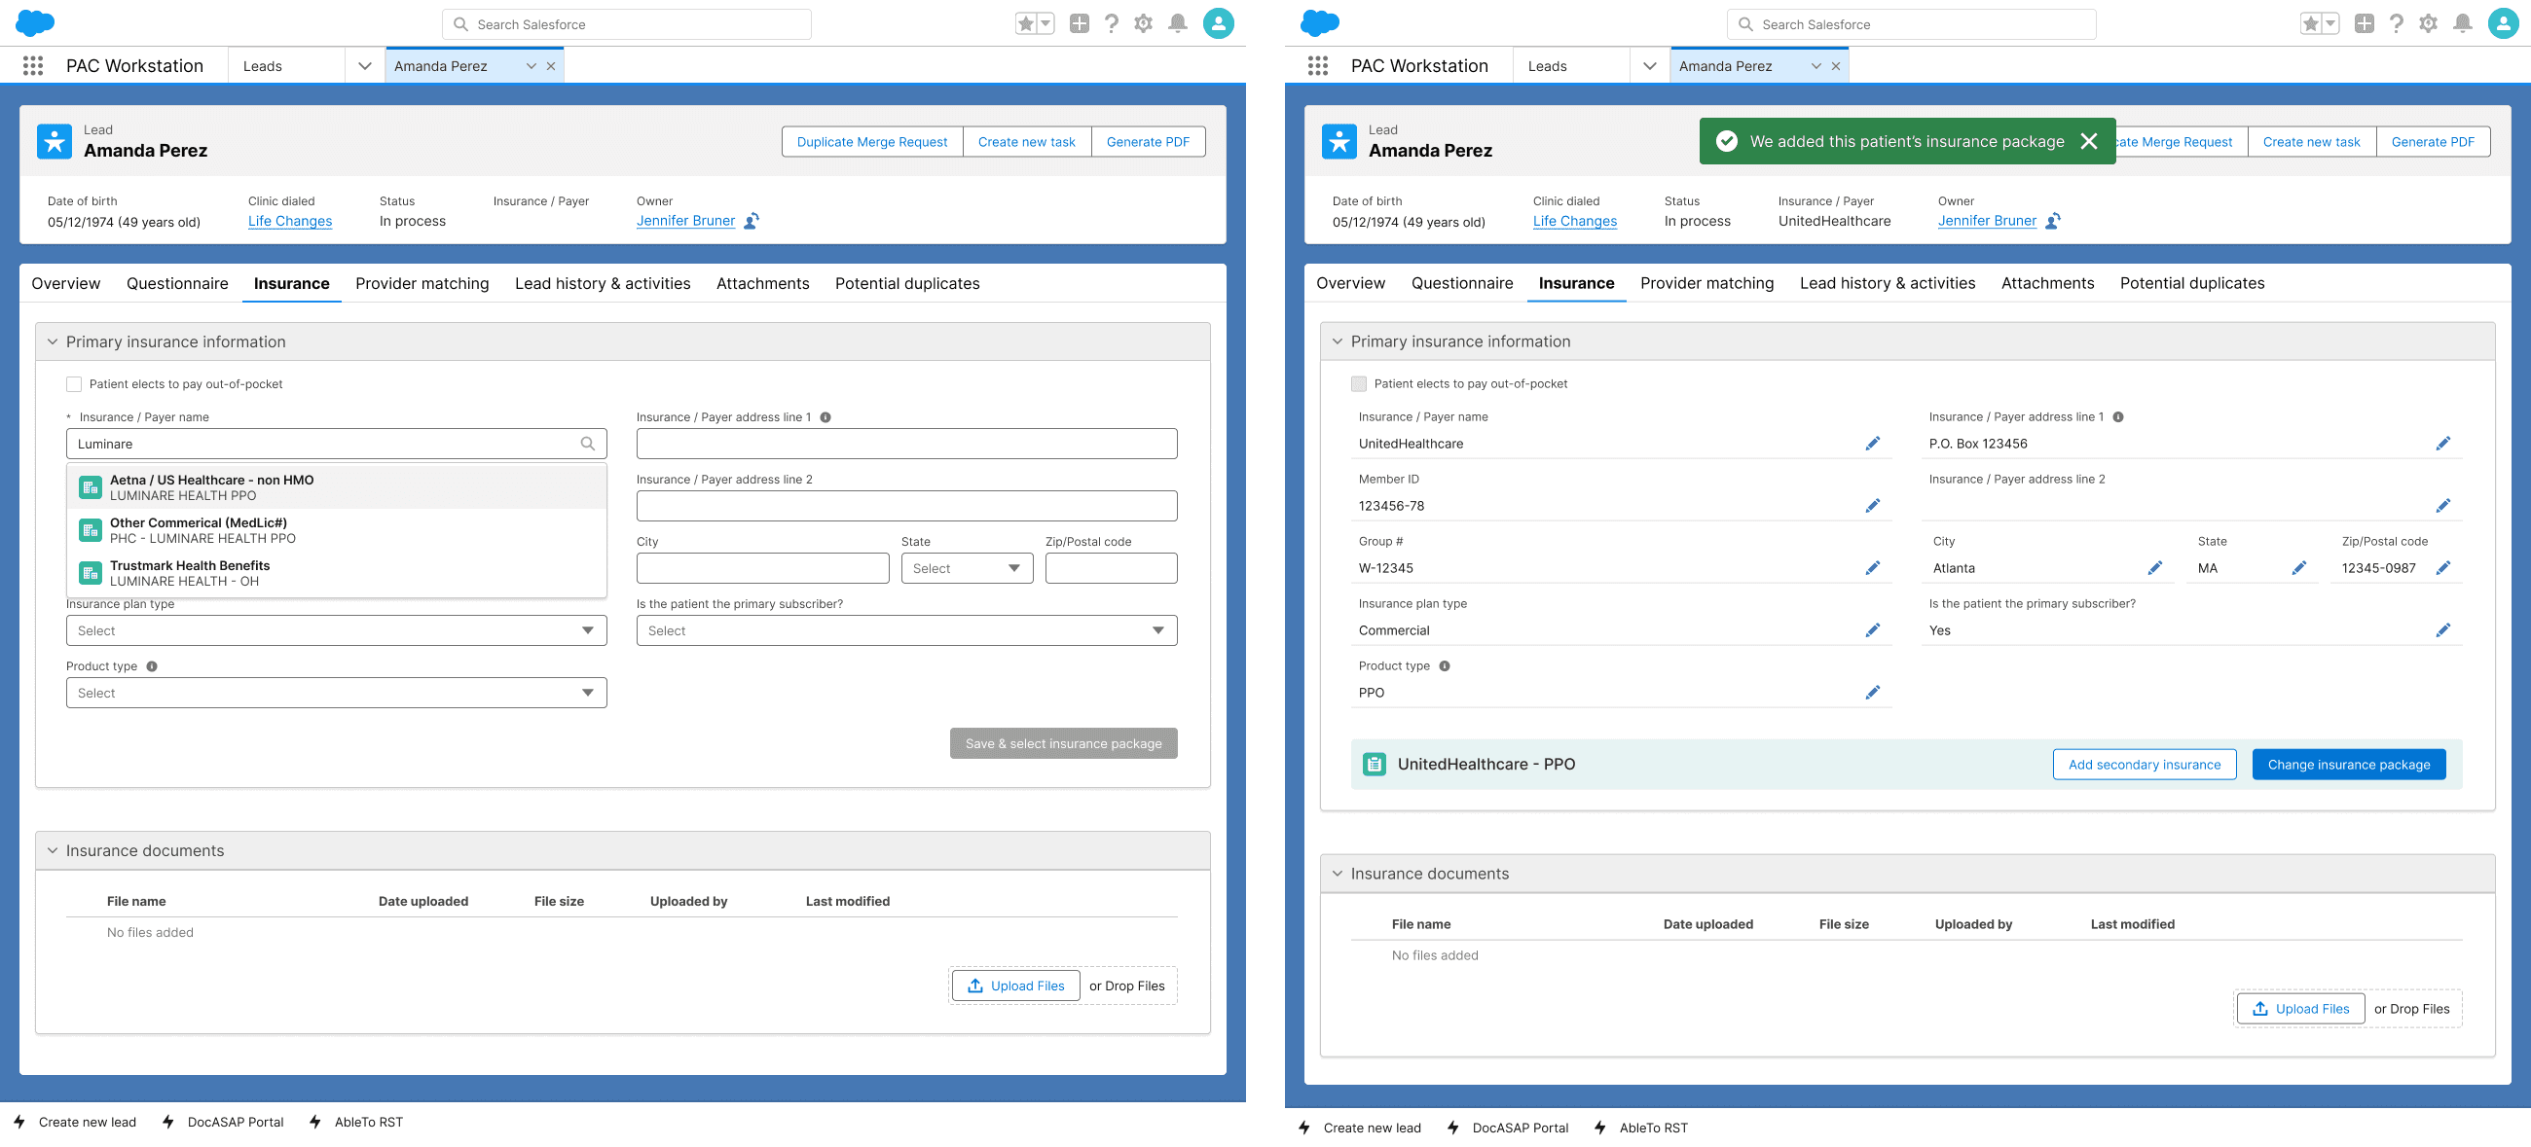Select Aetna / US Healthcare - non HMO suggestion
Image resolution: width=2531 pixels, height=1147 pixels.
336,488
